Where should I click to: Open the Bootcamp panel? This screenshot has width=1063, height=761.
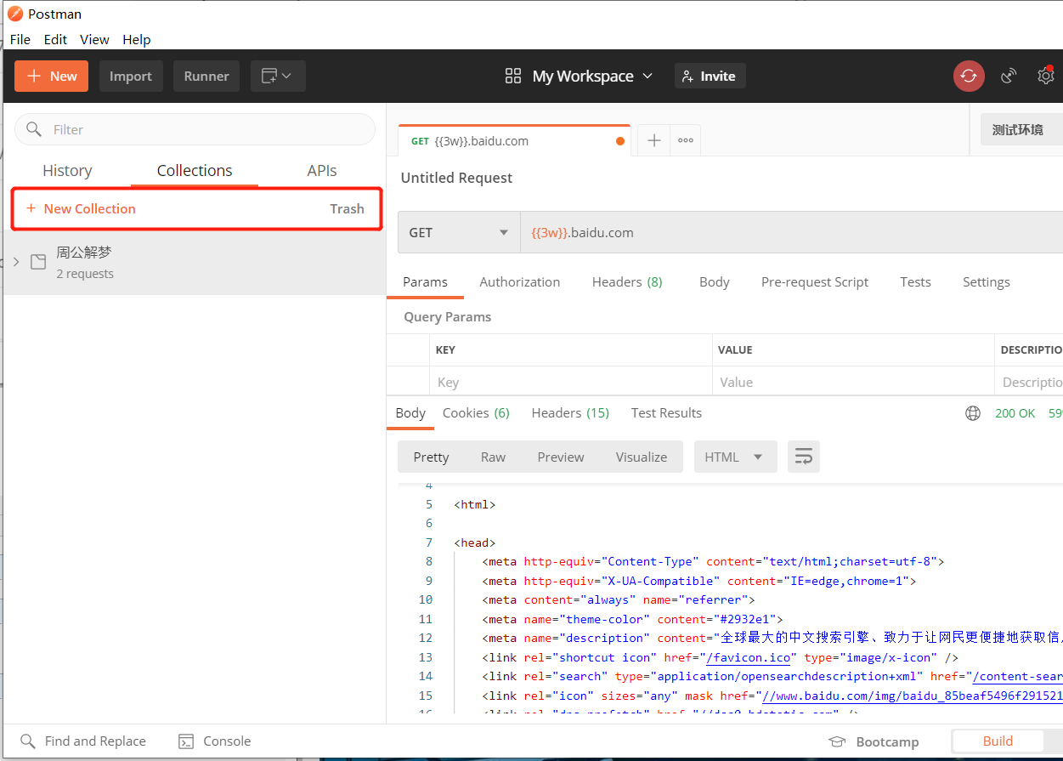(874, 741)
